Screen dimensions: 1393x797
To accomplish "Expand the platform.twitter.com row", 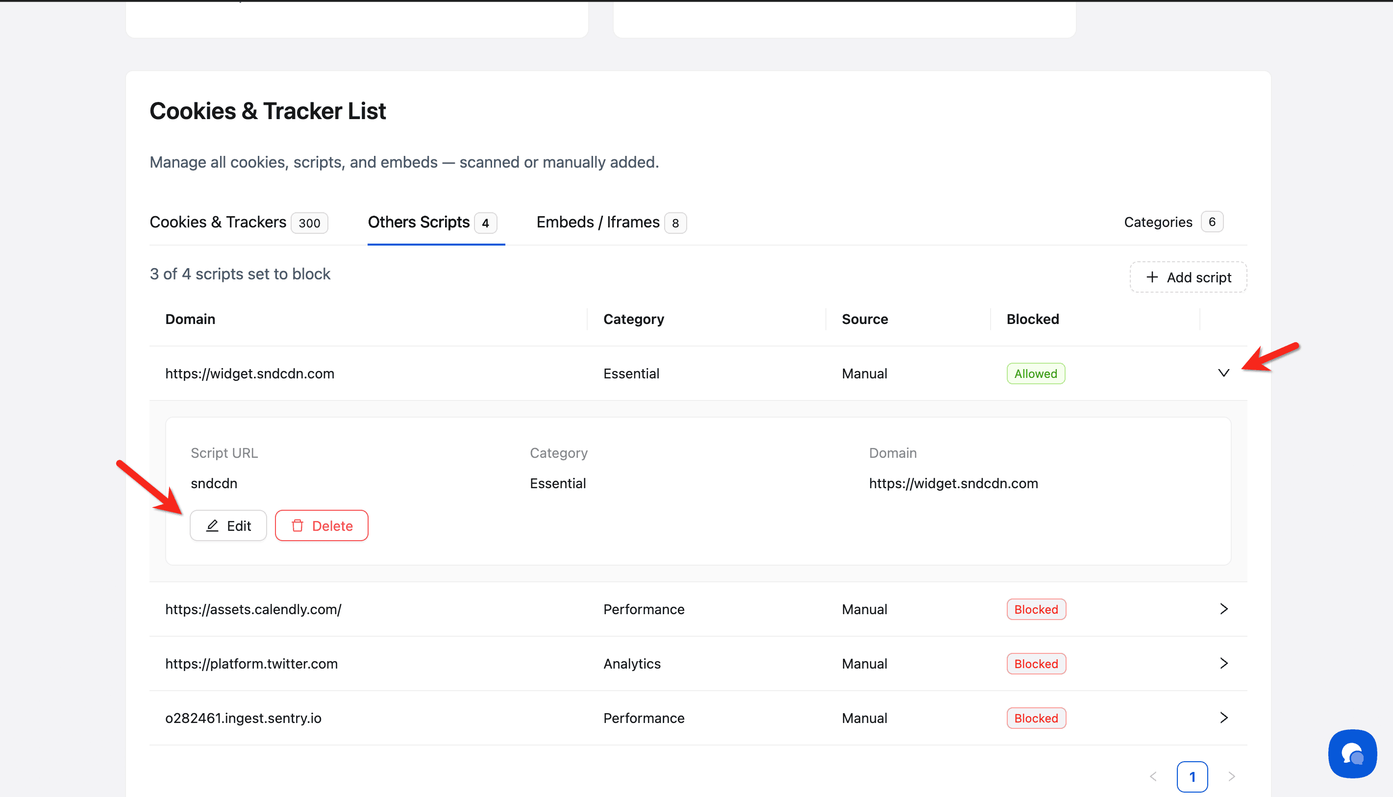I will coord(1223,663).
